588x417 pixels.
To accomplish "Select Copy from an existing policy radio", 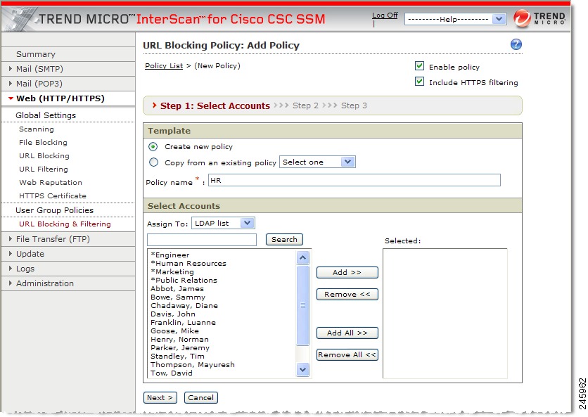I will (153, 162).
